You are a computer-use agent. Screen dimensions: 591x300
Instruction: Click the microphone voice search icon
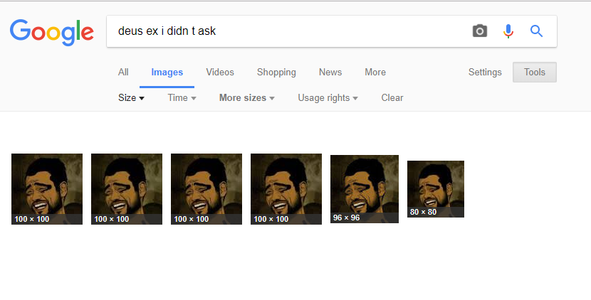tap(508, 31)
